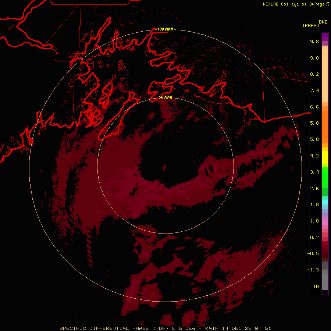Click the 7.4 scale label
The width and height of the screenshot is (331, 331).
point(314,90)
